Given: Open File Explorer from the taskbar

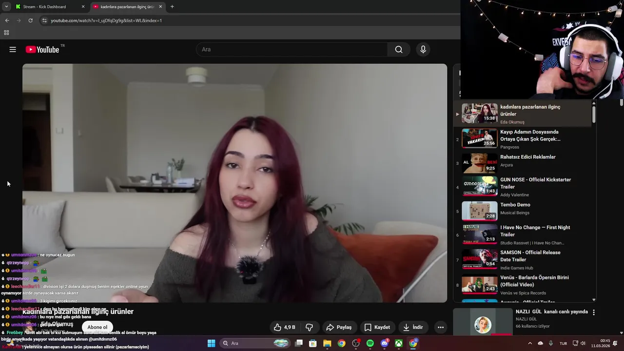Looking at the screenshot, I should [x=327, y=343].
